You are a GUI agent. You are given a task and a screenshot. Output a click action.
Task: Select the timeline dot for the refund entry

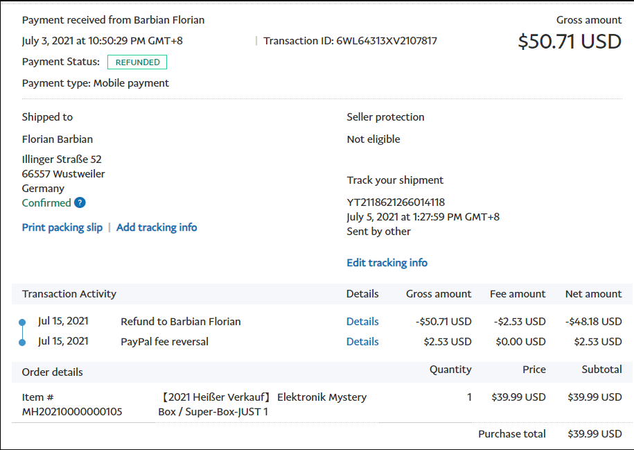tap(22, 322)
